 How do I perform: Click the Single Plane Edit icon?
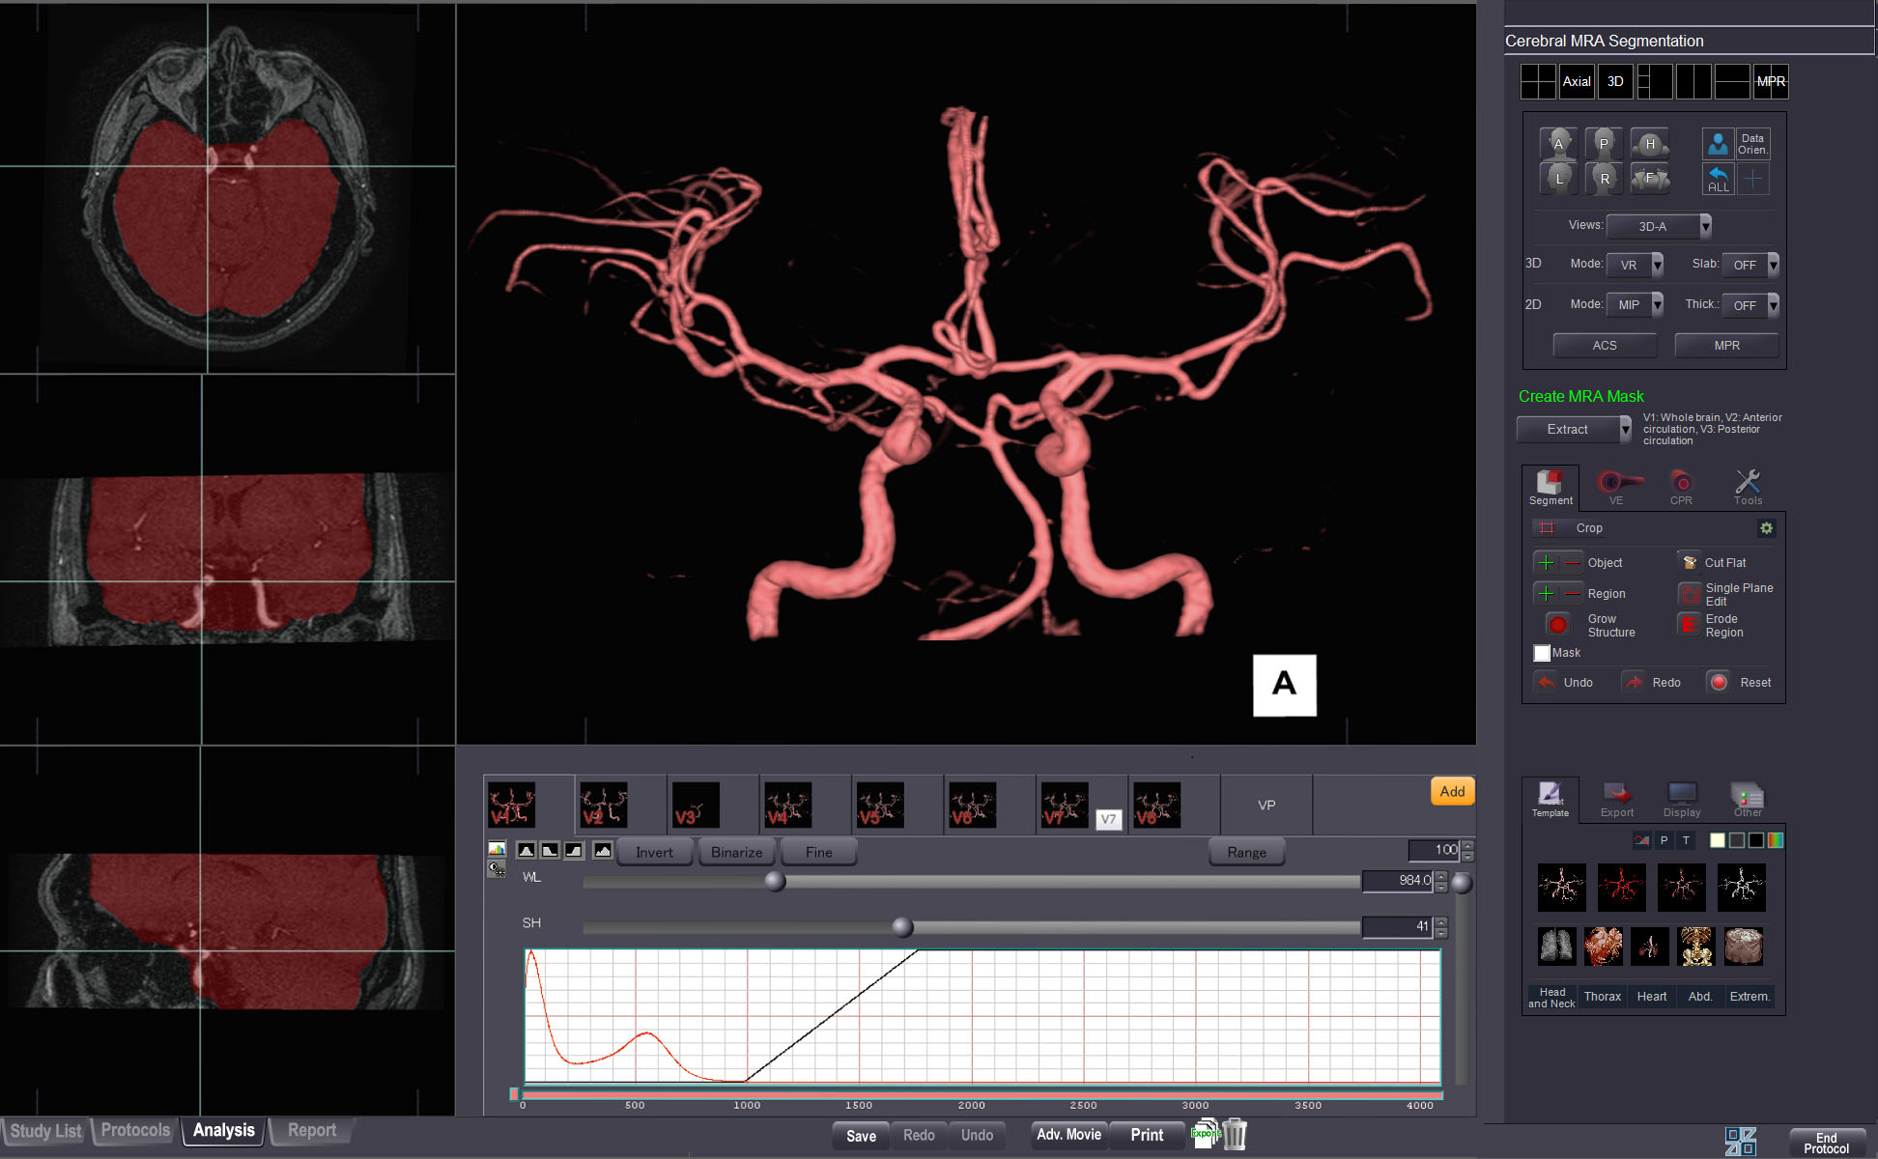1689,593
